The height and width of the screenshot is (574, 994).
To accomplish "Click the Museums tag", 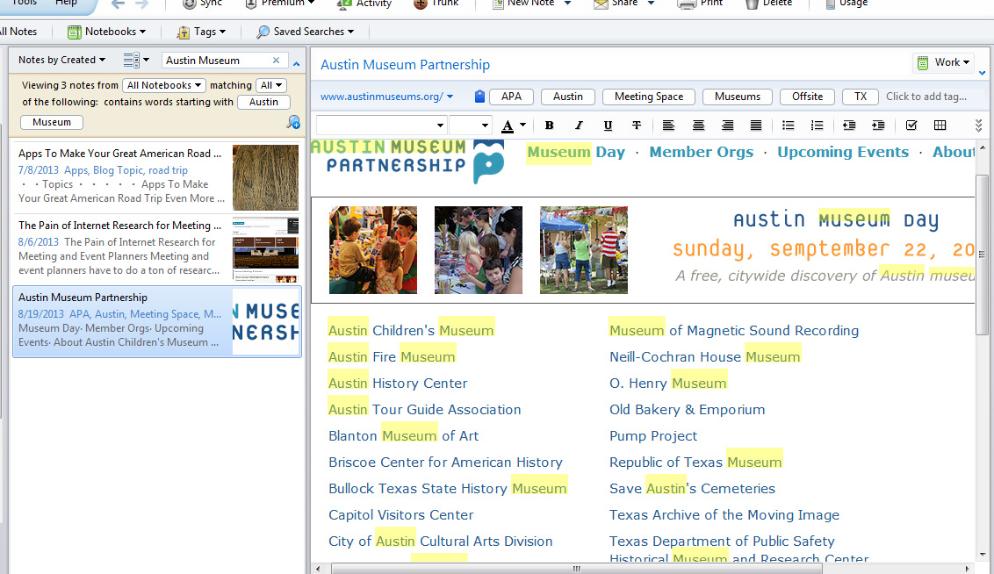I will (738, 97).
